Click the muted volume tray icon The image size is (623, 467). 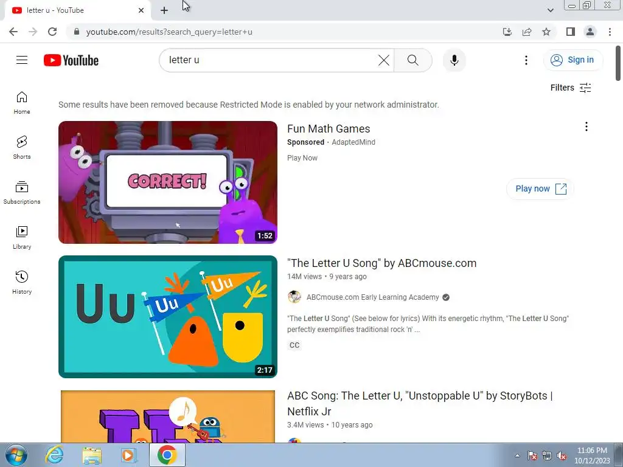click(562, 455)
